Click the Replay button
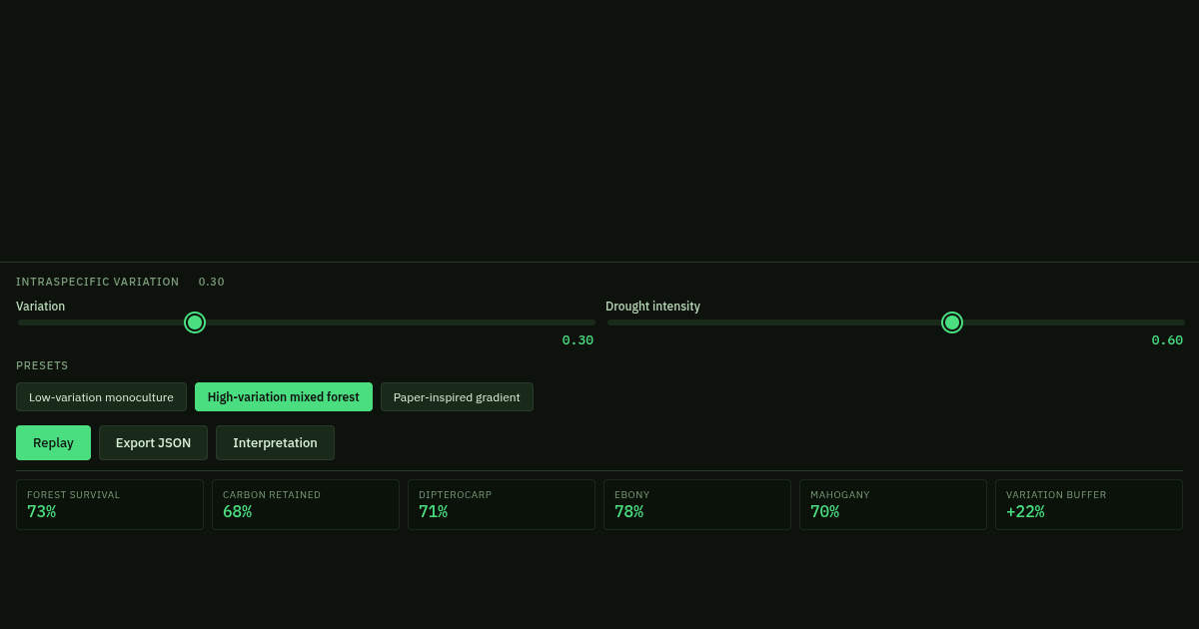The height and width of the screenshot is (629, 1199). click(53, 443)
